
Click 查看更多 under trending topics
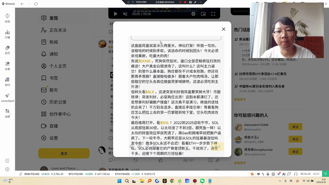240,99
